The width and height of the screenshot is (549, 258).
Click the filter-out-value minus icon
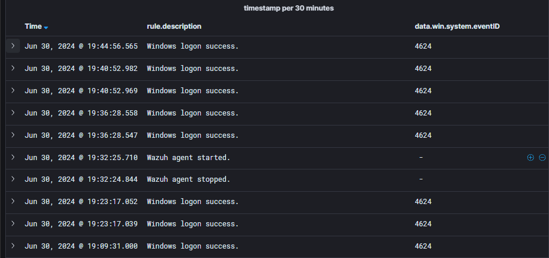tap(542, 158)
